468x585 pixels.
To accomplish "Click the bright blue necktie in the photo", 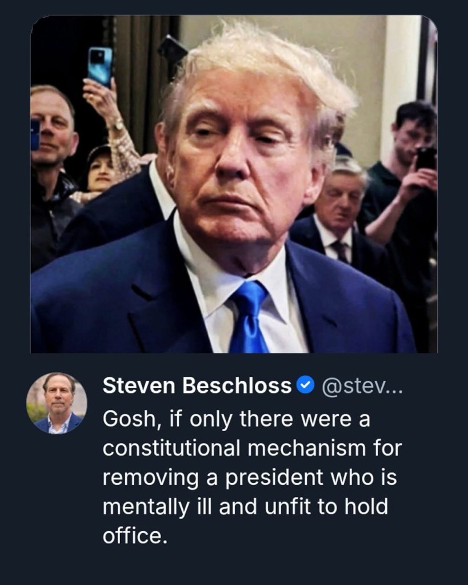I will coord(249,317).
